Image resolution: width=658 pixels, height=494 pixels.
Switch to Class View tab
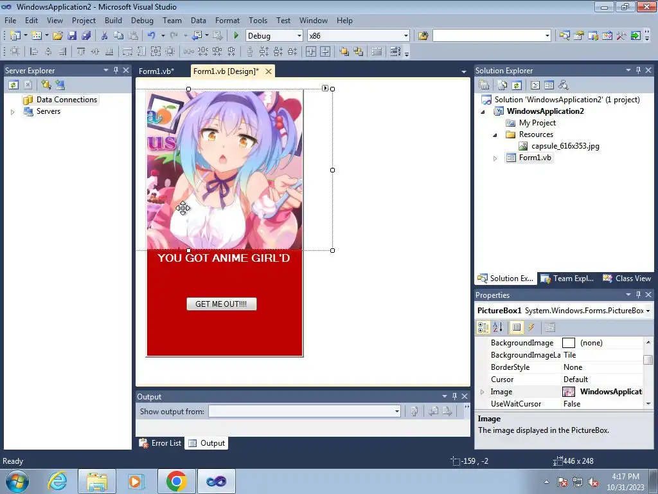click(x=627, y=278)
